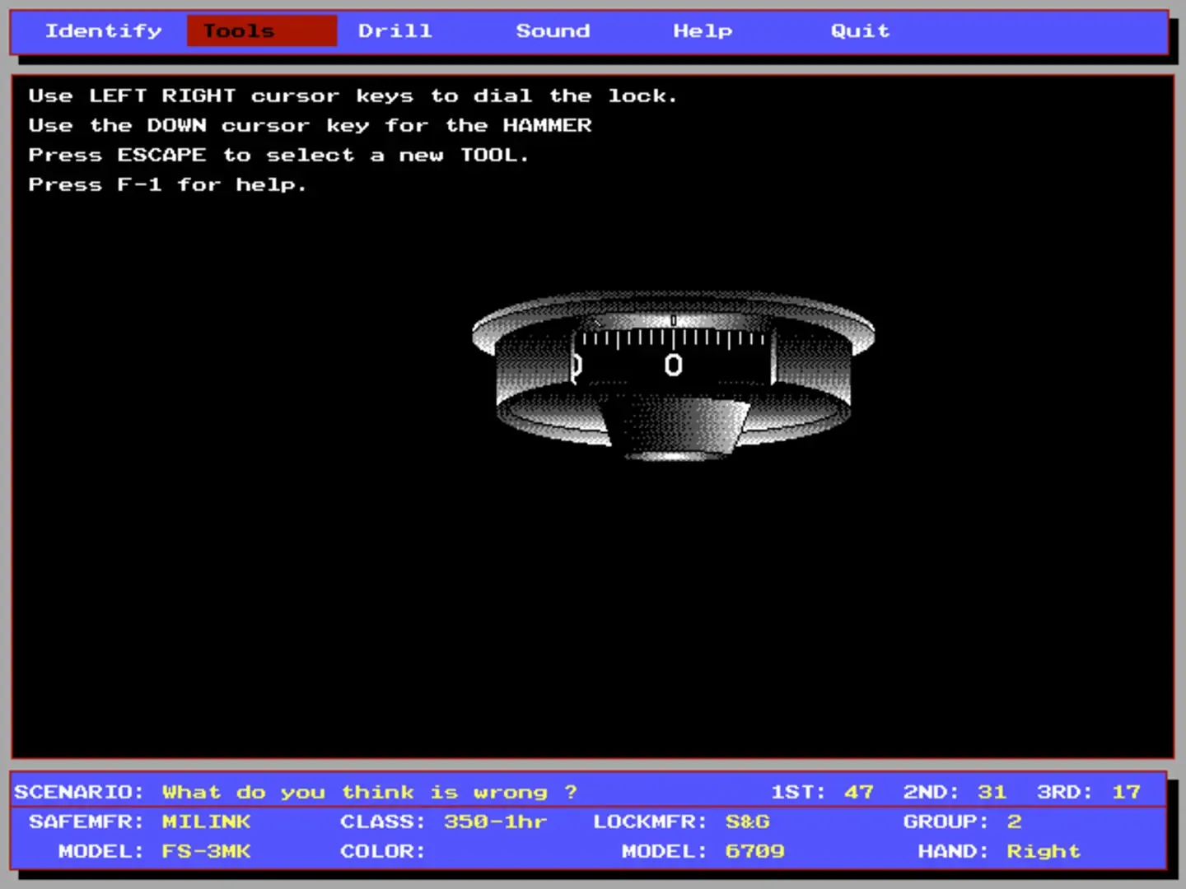The image size is (1186, 889).
Task: Open the Sound menu
Action: 553,31
